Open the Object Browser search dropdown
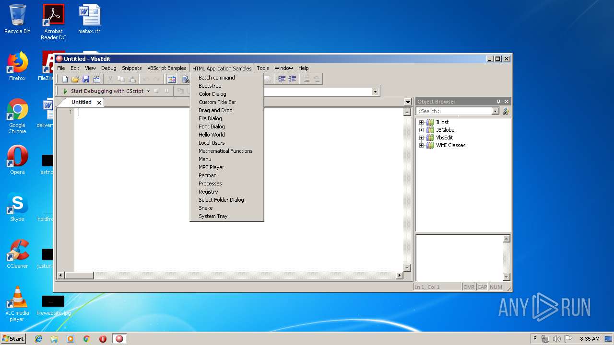The image size is (614, 345). point(496,111)
